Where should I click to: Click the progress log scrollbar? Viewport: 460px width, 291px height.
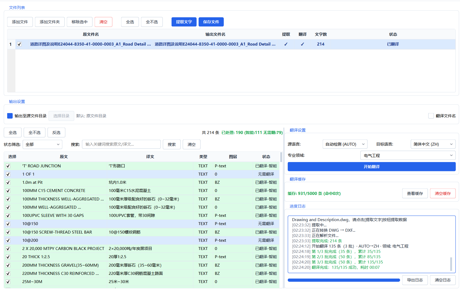(x=451, y=264)
